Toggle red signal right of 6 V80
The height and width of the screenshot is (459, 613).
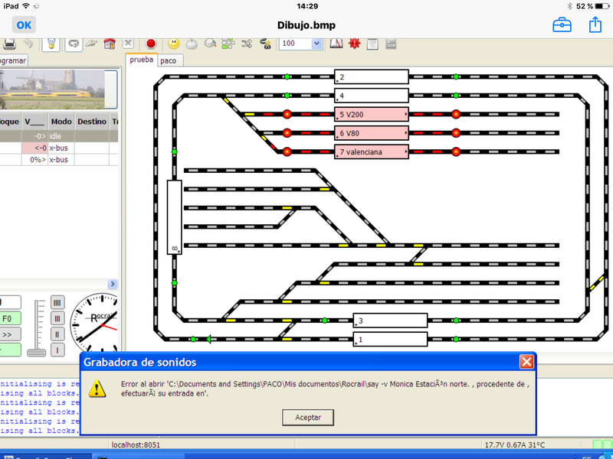456,133
